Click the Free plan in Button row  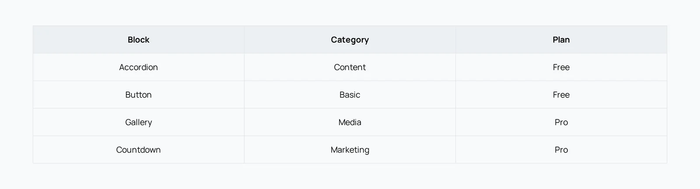point(561,95)
